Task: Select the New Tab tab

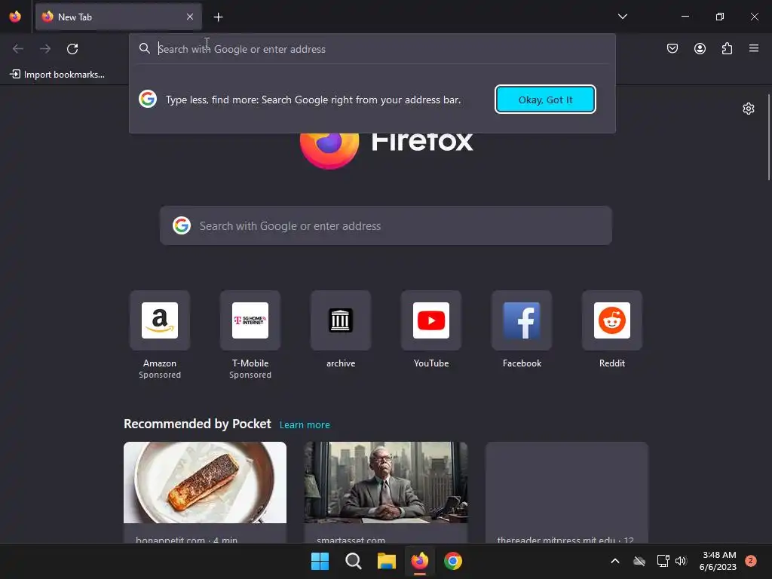Action: coord(118,17)
